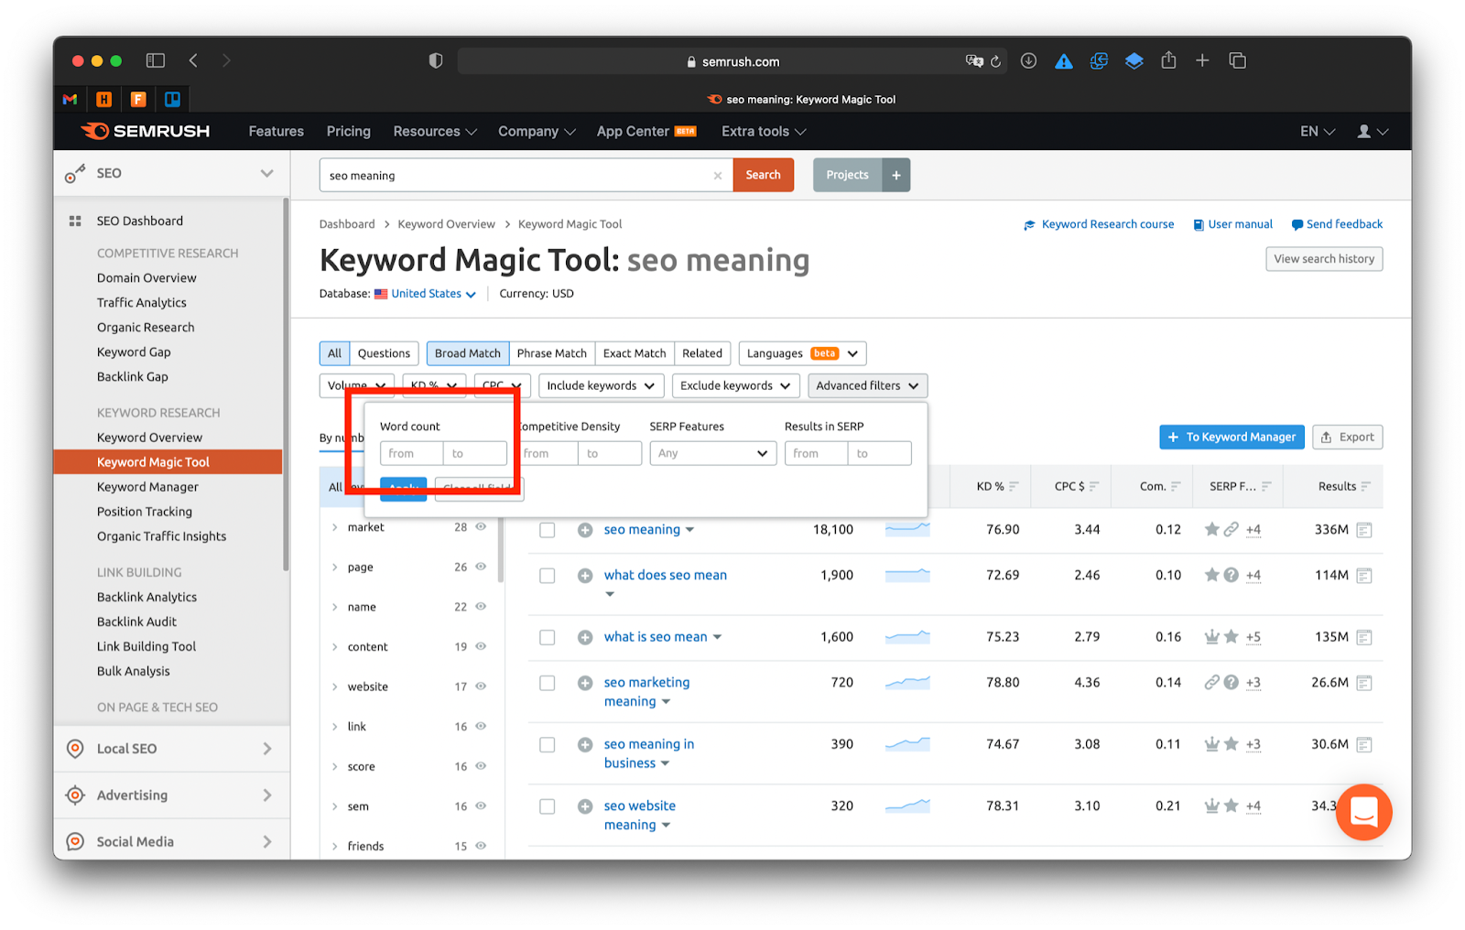Click the orange Search button
Image resolution: width=1465 pixels, height=930 pixels.
click(763, 175)
